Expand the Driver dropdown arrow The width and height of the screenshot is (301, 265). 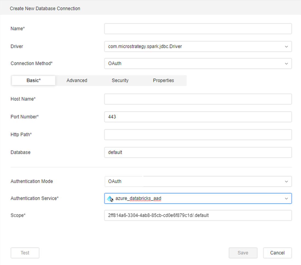point(286,46)
